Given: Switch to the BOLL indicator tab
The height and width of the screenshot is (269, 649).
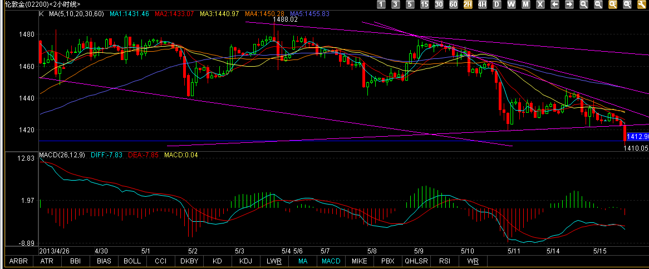Looking at the screenshot, I should click(132, 261).
